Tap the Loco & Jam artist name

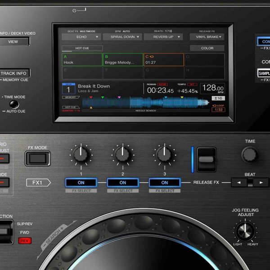(88, 91)
